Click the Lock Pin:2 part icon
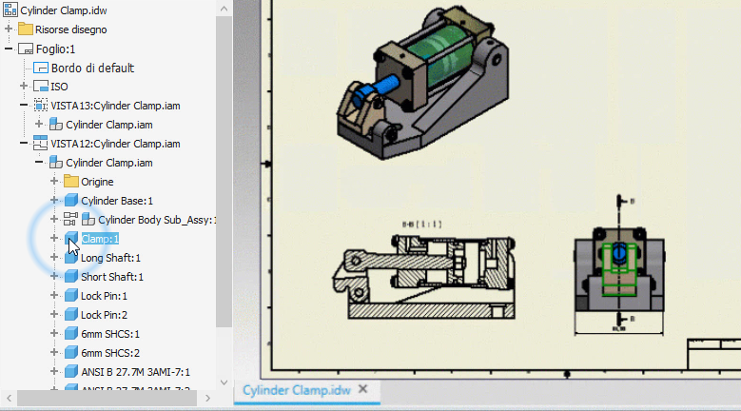 (71, 315)
